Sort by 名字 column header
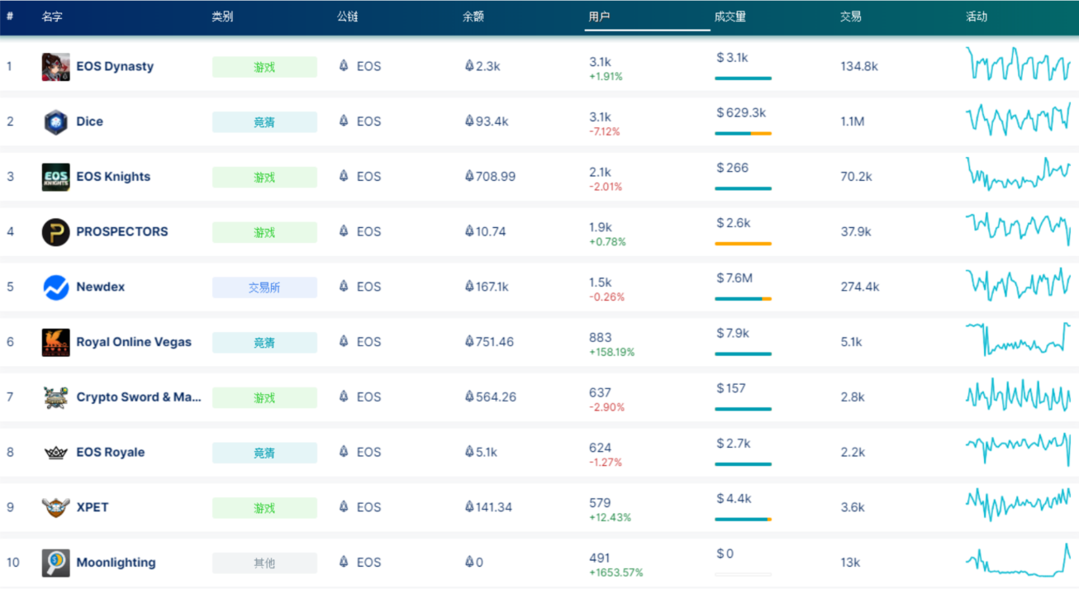1079x589 pixels. pyautogui.click(x=52, y=17)
